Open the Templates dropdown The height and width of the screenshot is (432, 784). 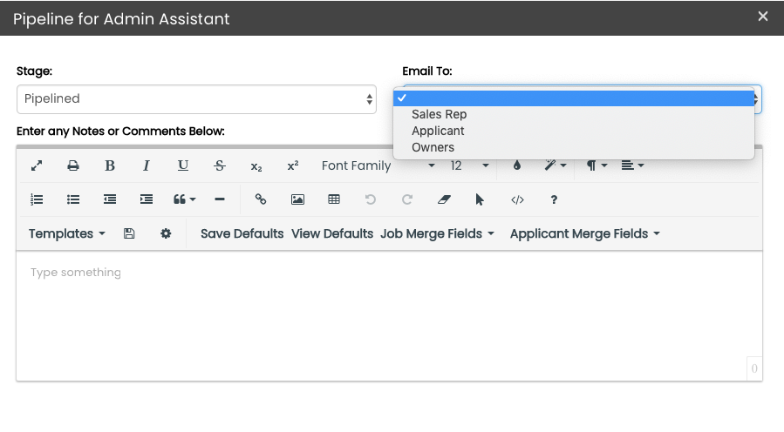point(66,233)
